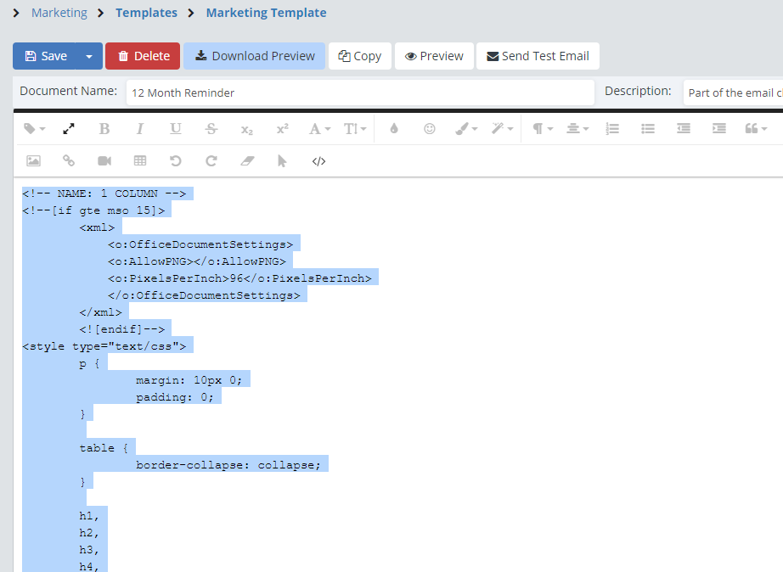Open the Save dropdown arrow
This screenshot has height=572, width=783.
[x=89, y=56]
